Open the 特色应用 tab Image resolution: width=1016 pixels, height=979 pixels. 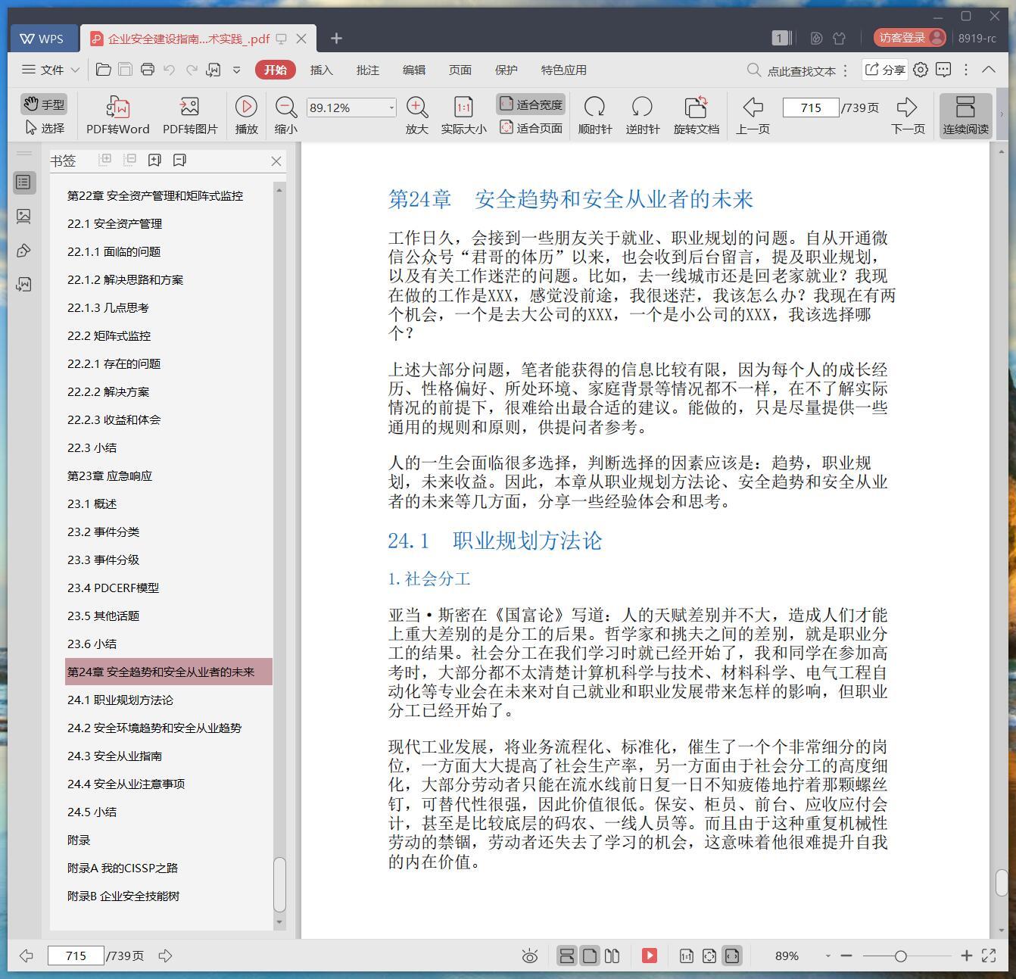click(x=563, y=70)
